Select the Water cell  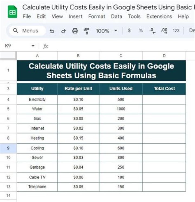click(x=37, y=109)
